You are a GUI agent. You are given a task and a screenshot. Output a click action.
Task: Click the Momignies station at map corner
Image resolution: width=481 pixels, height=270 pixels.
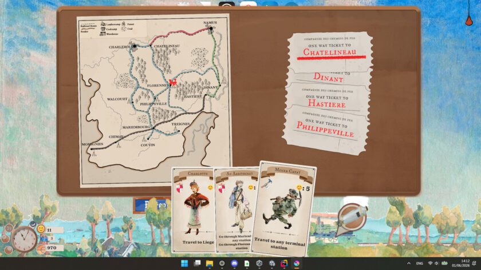pyautogui.click(x=91, y=149)
